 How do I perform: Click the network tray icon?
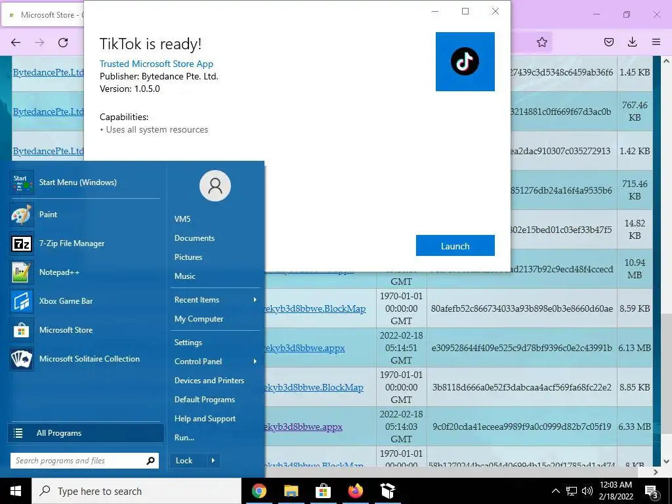coord(572,491)
